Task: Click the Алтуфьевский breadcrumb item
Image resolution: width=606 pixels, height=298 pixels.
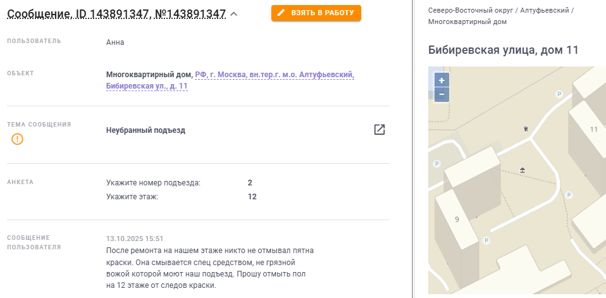Action: (543, 11)
